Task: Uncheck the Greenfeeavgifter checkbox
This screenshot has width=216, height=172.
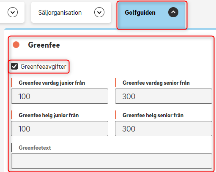Action: 14,66
